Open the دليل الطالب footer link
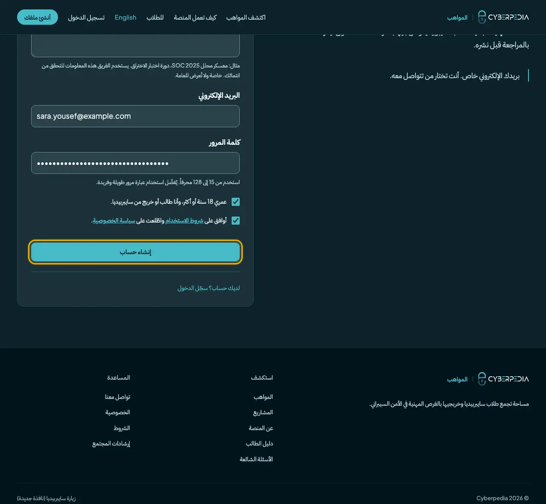Viewport: 546px width, 504px height. (x=259, y=443)
